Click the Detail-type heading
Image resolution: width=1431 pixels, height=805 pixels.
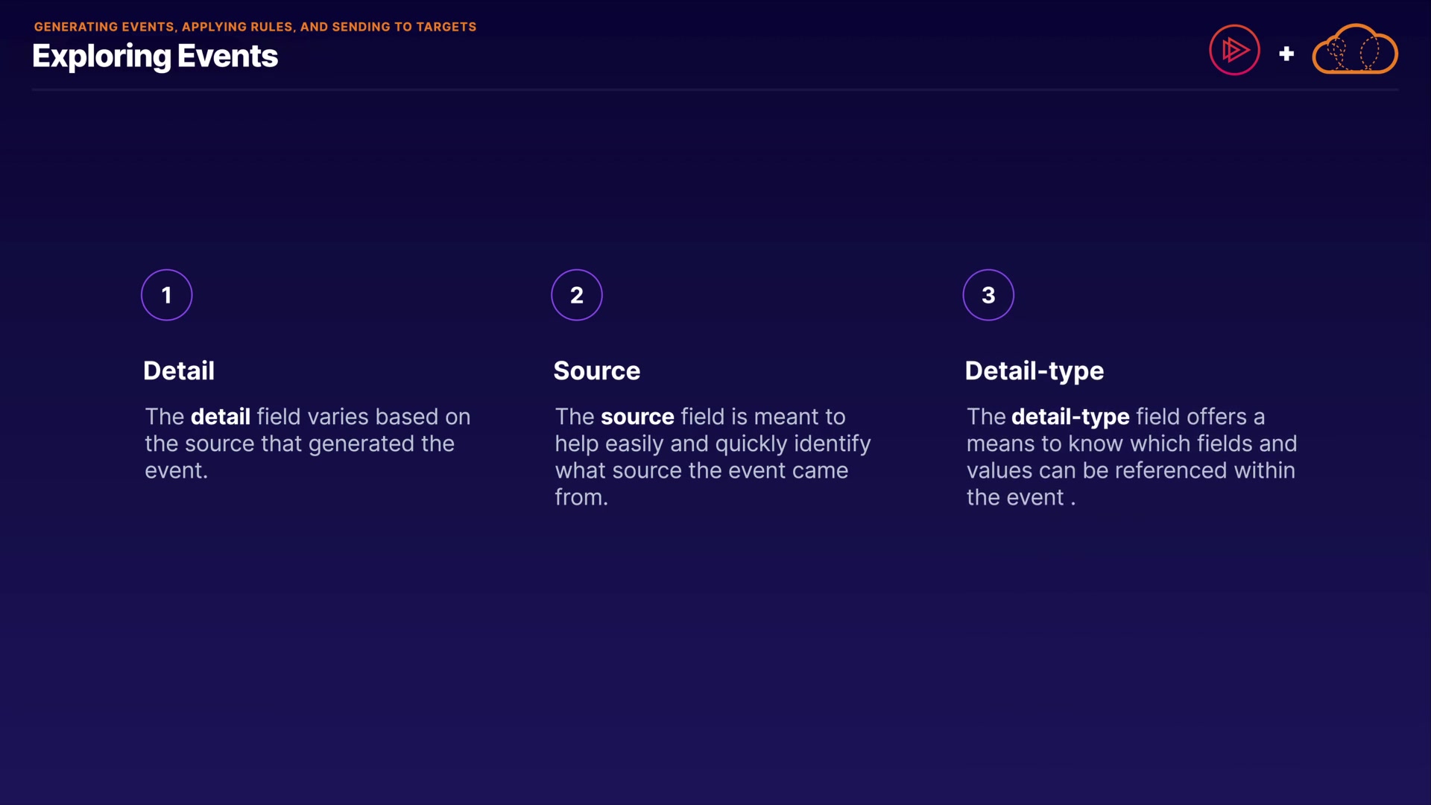point(1034,370)
